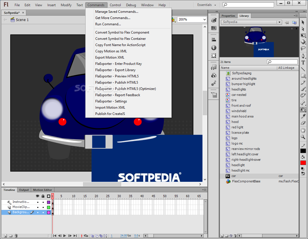Toggle outline view for all layers
The image size is (308, 239).
coord(48,196)
